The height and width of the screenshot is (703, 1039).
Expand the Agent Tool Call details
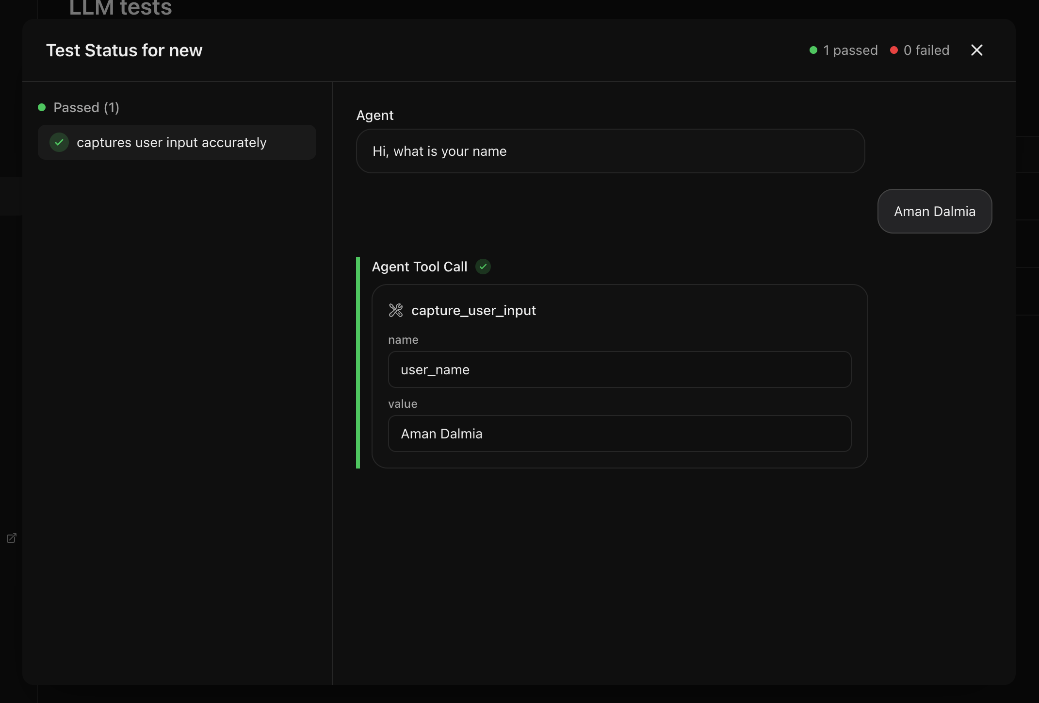tap(419, 267)
